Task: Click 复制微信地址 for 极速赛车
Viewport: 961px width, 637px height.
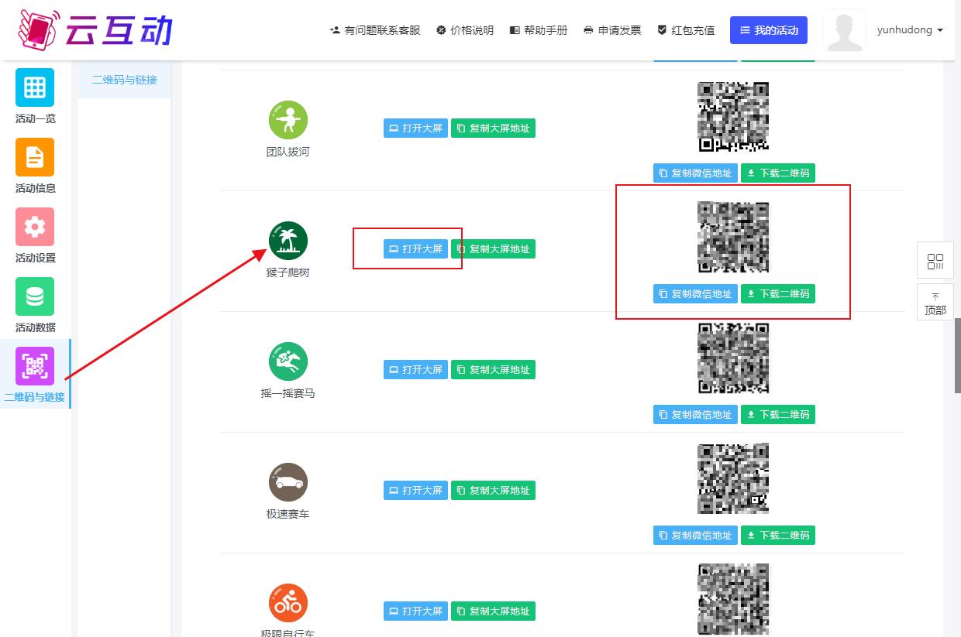Action: click(695, 536)
